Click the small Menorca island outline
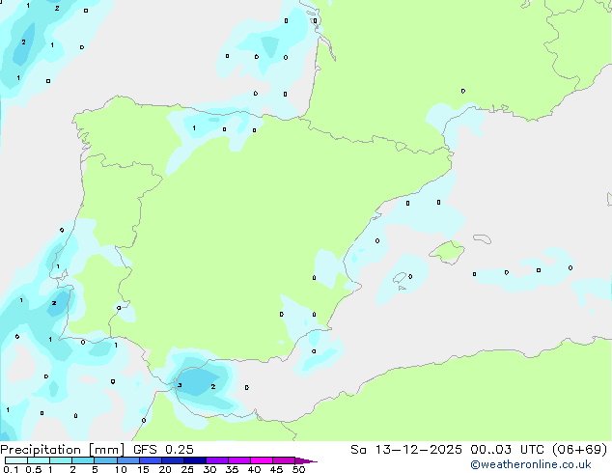The width and height of the screenshot is (612, 473). tap(482, 238)
